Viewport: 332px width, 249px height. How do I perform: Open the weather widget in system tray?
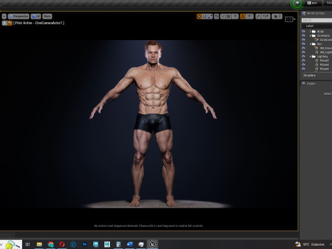[310, 244]
